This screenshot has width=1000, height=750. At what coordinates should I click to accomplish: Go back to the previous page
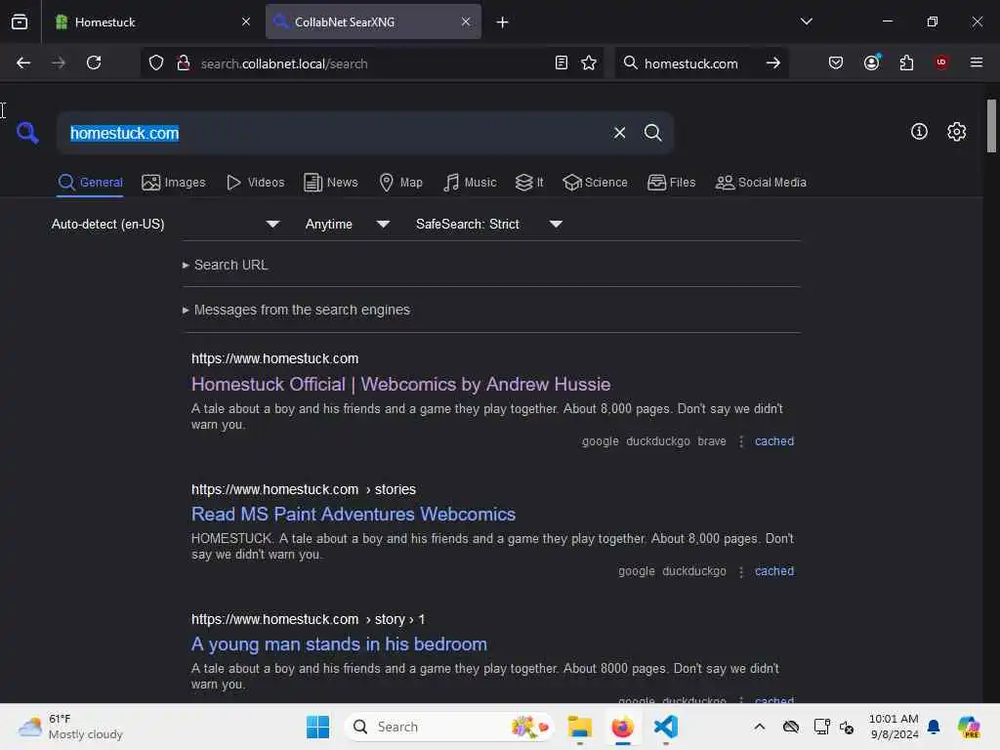pos(23,62)
